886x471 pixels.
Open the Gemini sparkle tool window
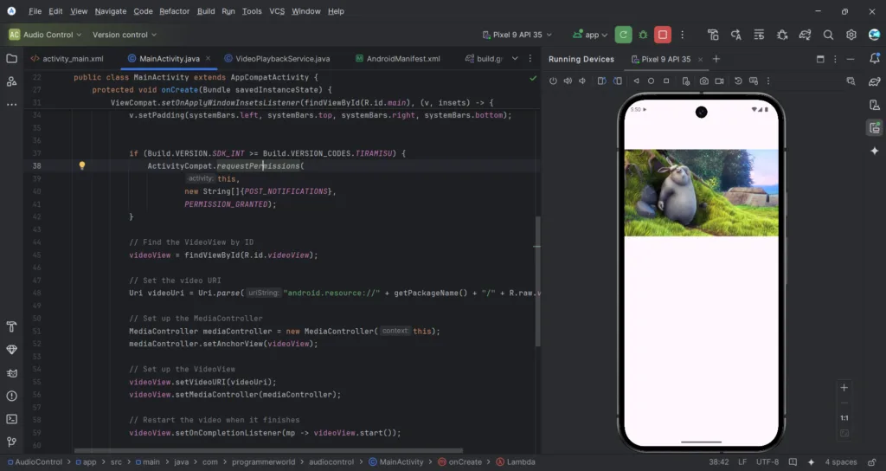point(874,150)
